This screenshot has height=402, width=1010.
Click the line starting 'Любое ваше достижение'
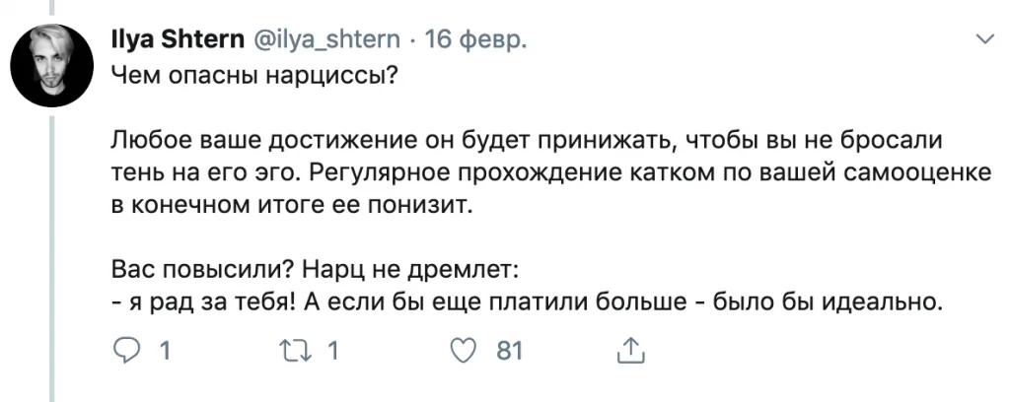click(x=527, y=140)
